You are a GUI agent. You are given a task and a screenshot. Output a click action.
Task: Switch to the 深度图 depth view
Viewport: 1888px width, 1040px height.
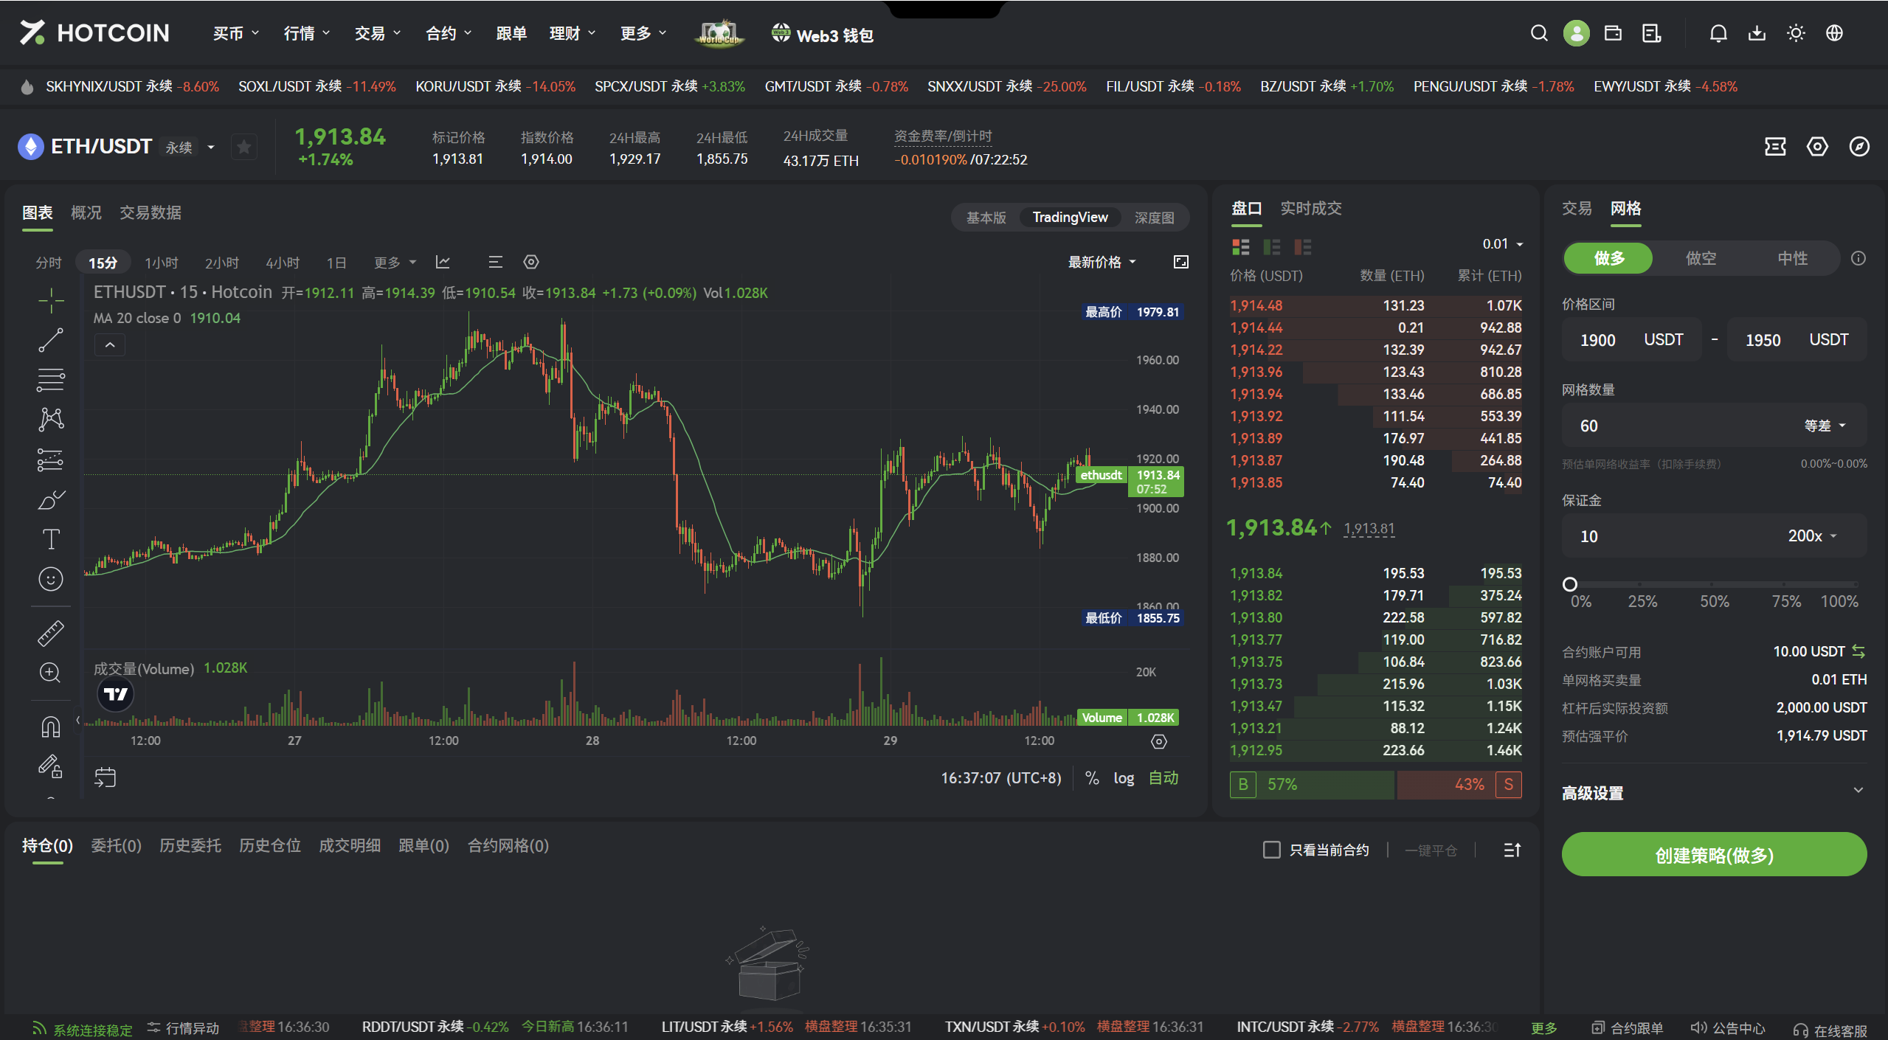point(1154,218)
